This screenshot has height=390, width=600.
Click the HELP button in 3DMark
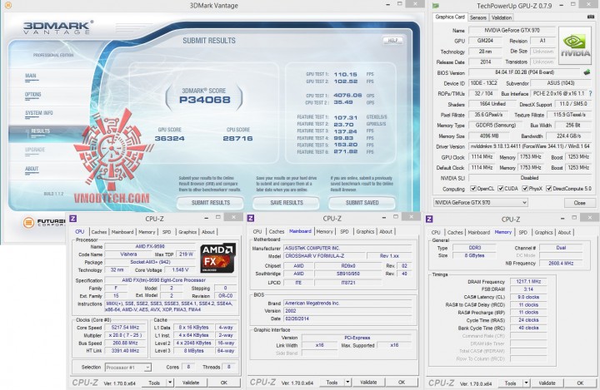click(393, 41)
